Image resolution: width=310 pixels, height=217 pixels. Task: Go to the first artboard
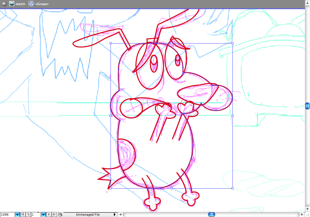click(x=23, y=214)
